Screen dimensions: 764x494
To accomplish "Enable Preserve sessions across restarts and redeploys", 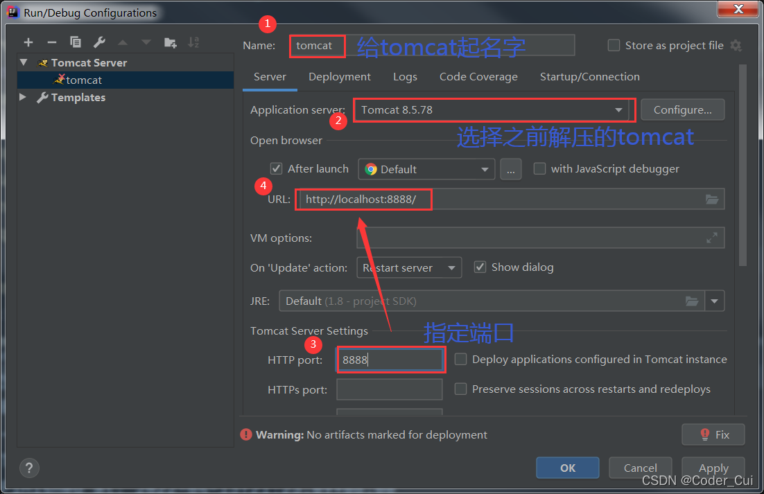I will pyautogui.click(x=460, y=389).
